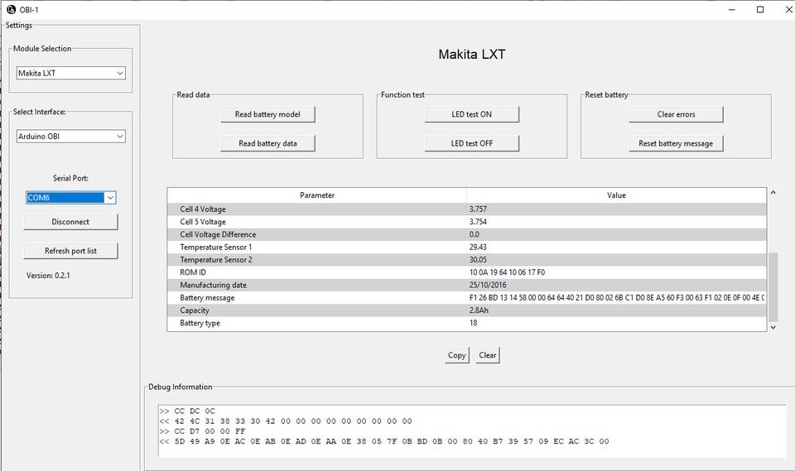
Task: Click the value 3.757
Action: 478,209
